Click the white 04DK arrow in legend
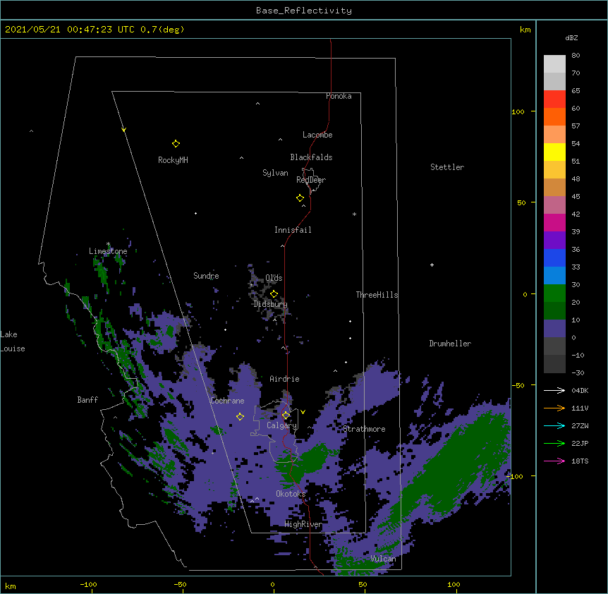This screenshot has width=608, height=594. pyautogui.click(x=554, y=390)
